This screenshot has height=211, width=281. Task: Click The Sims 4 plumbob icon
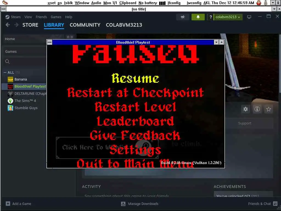10,101
